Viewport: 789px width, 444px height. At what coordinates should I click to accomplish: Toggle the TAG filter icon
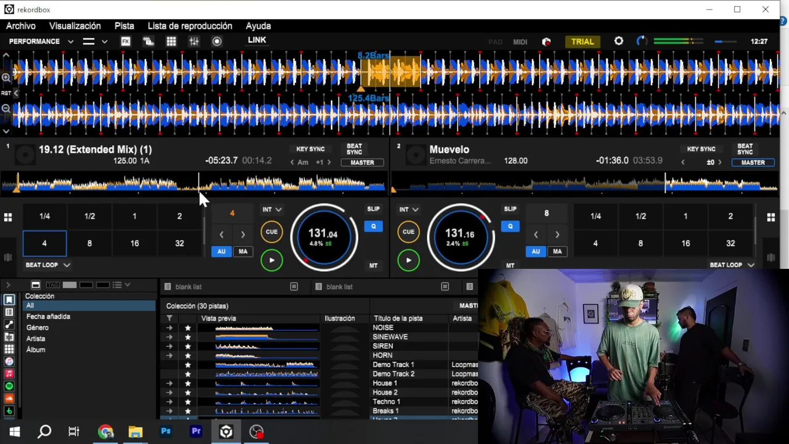pyautogui.click(x=52, y=285)
